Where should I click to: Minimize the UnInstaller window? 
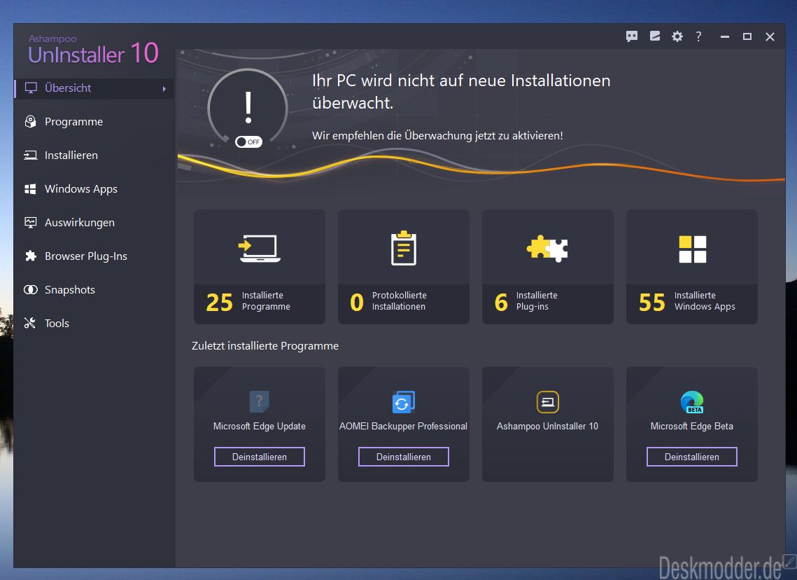click(725, 36)
